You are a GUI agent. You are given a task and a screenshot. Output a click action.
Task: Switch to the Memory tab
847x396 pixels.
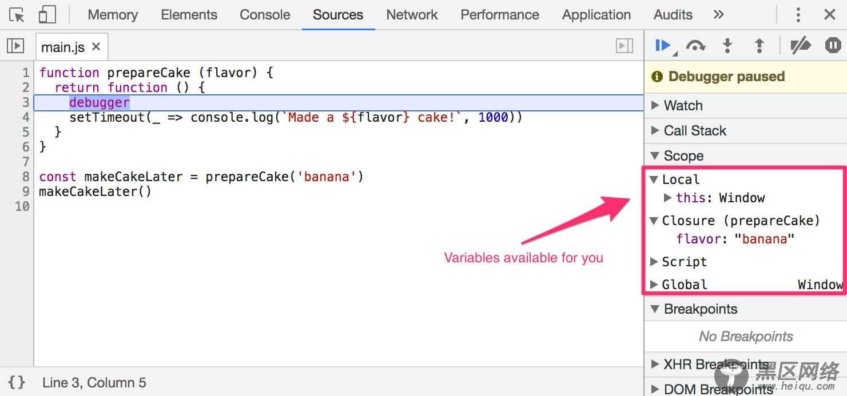113,15
